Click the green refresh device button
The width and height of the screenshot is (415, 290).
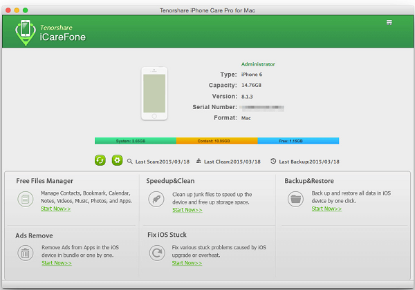click(x=100, y=160)
